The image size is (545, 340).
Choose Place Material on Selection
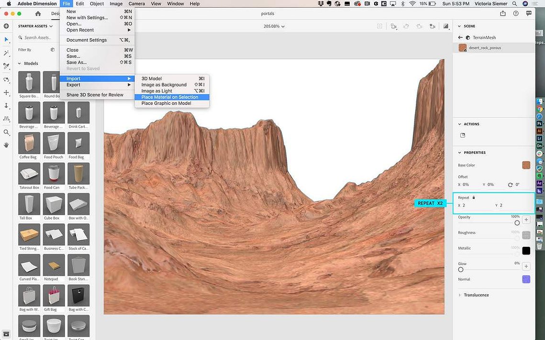pos(172,97)
